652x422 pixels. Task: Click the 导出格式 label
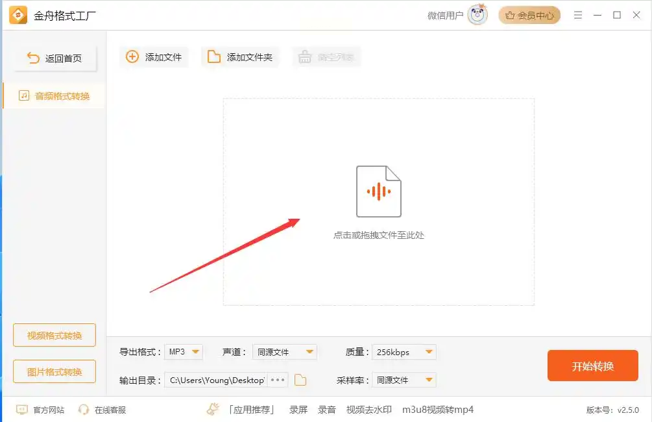(x=139, y=352)
